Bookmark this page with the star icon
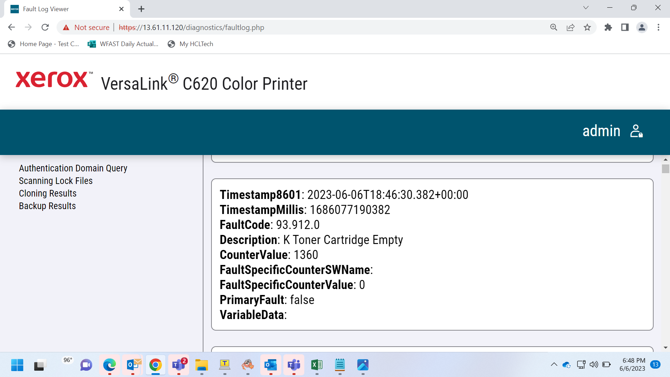Image resolution: width=670 pixels, height=377 pixels. point(587,27)
